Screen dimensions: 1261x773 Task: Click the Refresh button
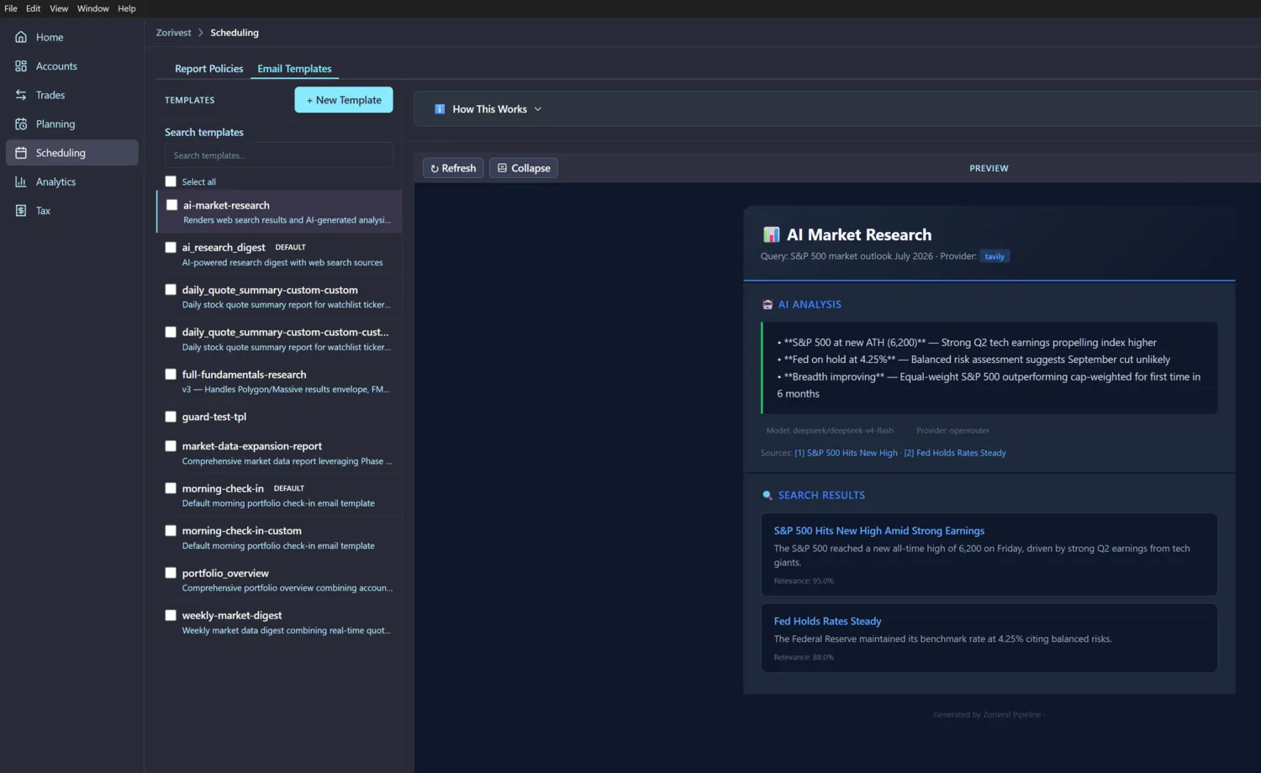453,168
